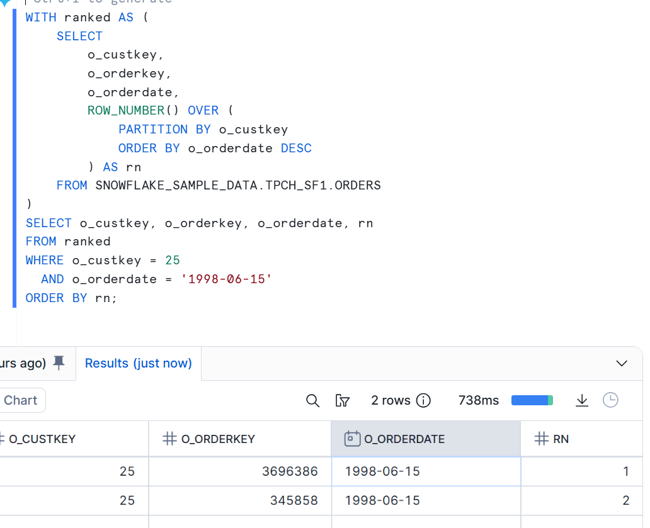The width and height of the screenshot is (650, 528).
Task: Select the O_CUSTKEY column header
Action: [x=42, y=439]
